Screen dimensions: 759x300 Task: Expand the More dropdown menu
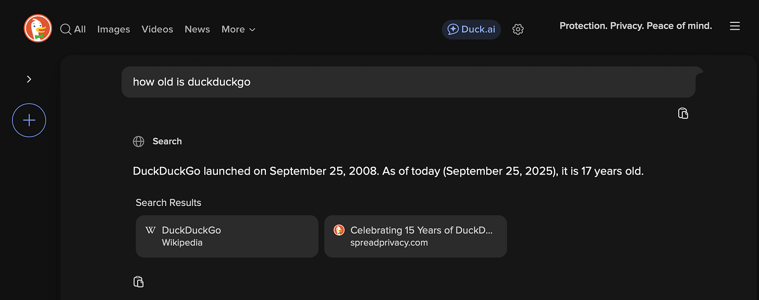[238, 29]
